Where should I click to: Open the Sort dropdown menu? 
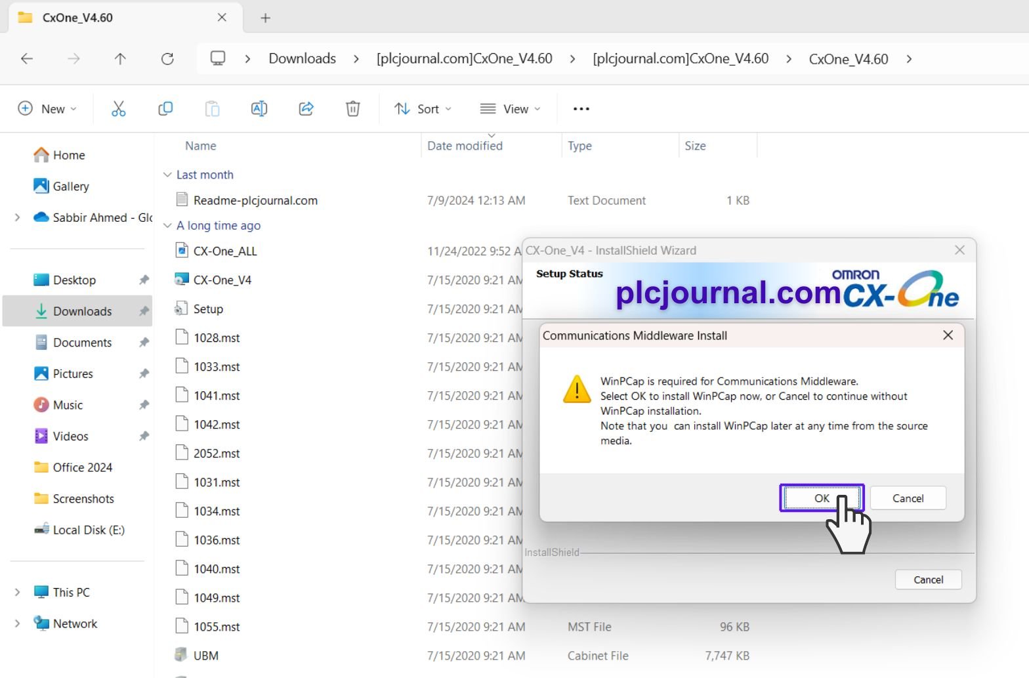tap(423, 109)
